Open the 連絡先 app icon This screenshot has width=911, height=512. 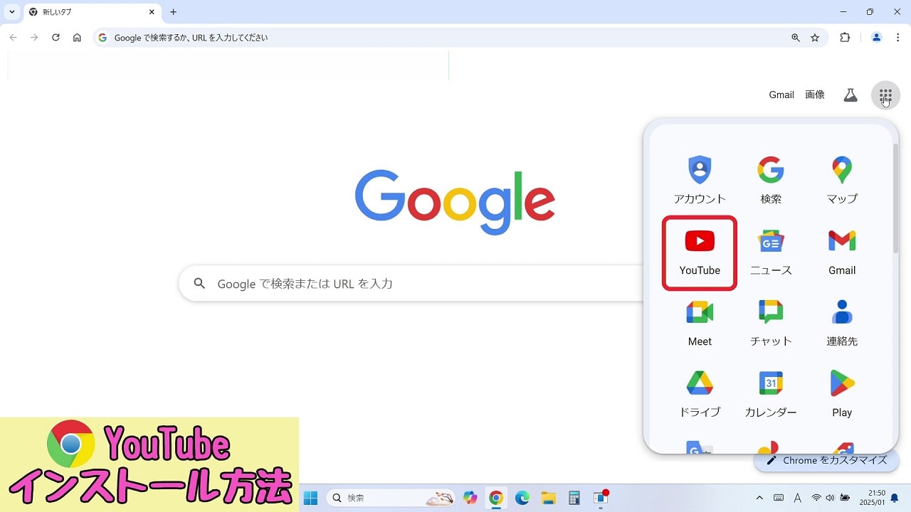point(842,324)
